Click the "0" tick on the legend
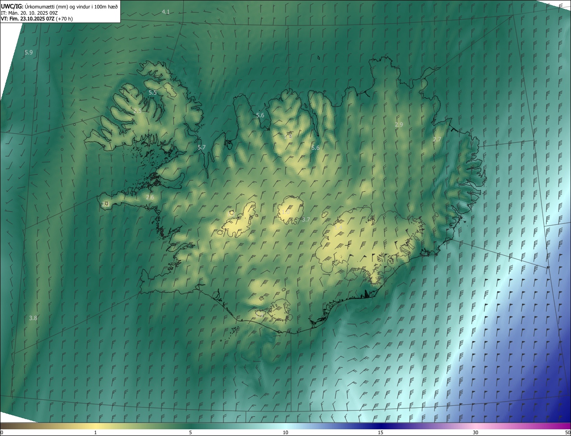The width and height of the screenshot is (571, 436). click(x=1, y=432)
